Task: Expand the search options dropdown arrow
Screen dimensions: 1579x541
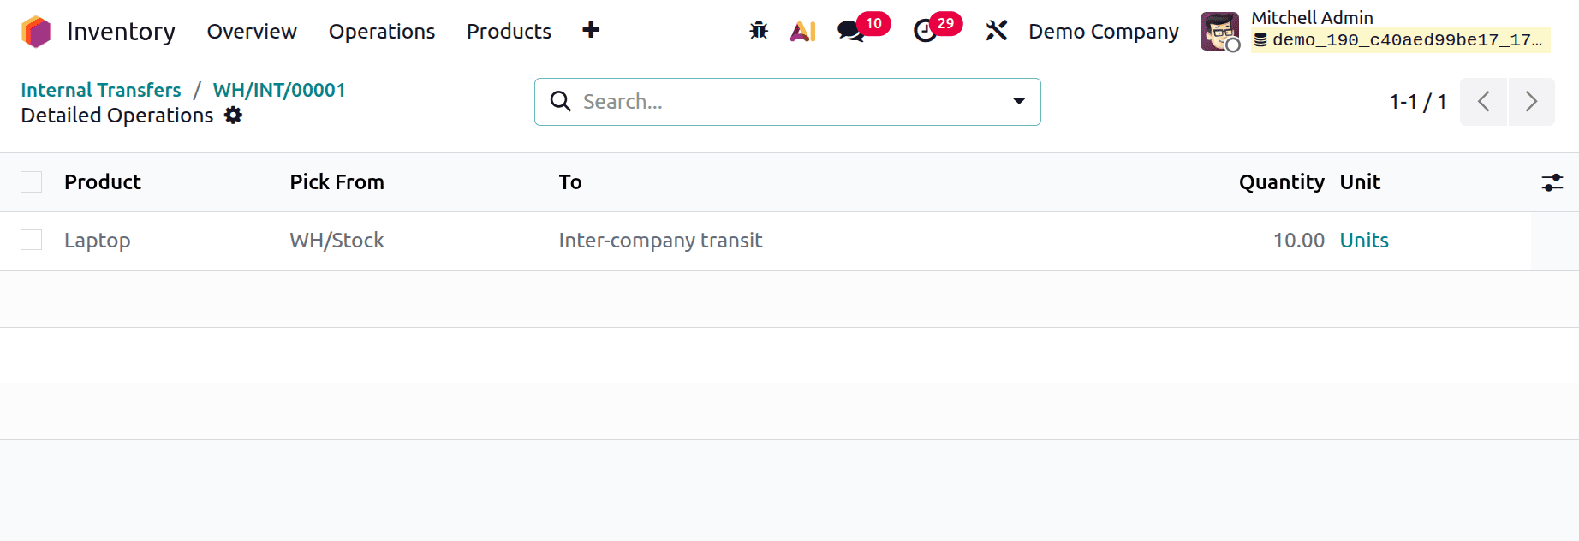Action: (x=1019, y=102)
